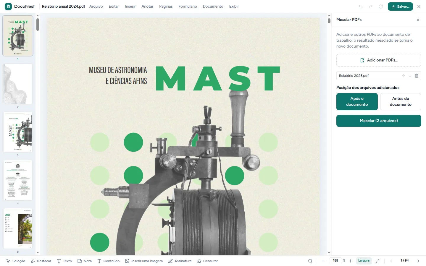Delete Relatório 2025.pdf from merge list

pyautogui.click(x=417, y=76)
